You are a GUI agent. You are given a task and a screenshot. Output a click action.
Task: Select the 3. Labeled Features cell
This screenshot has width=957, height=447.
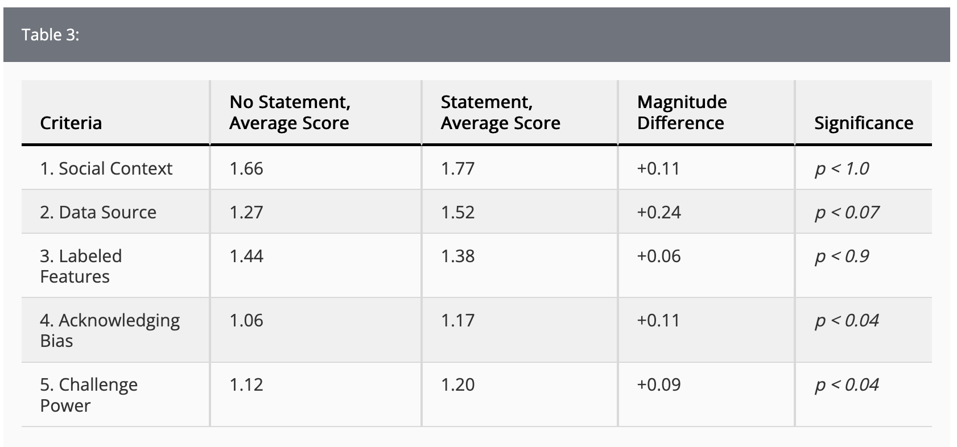tap(81, 266)
